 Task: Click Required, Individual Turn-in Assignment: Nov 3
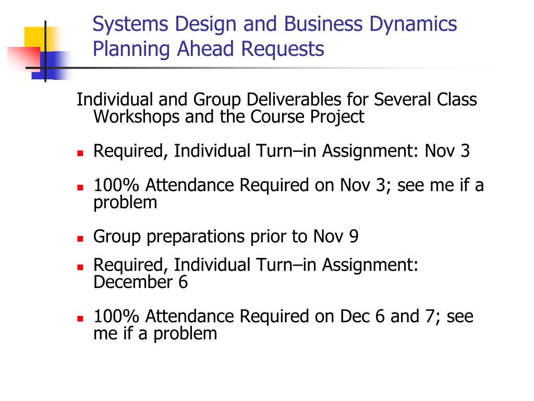click(x=281, y=151)
